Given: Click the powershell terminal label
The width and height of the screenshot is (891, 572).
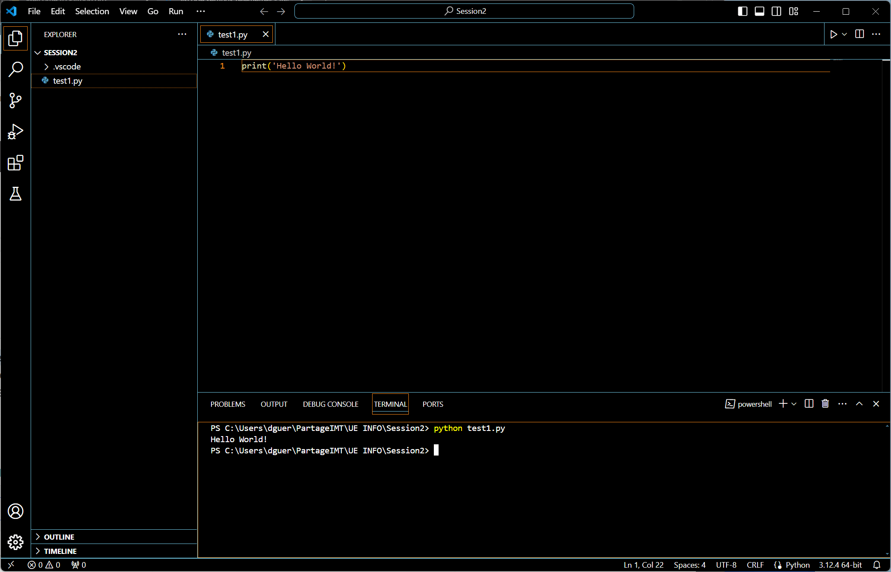Looking at the screenshot, I should coord(749,404).
